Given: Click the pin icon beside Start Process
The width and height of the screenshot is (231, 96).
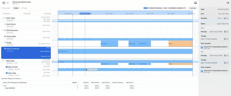Looking at the screenshot, I should [x=225, y=31].
